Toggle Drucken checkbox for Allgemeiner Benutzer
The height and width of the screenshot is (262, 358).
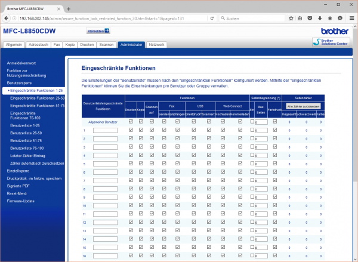pos(131,121)
